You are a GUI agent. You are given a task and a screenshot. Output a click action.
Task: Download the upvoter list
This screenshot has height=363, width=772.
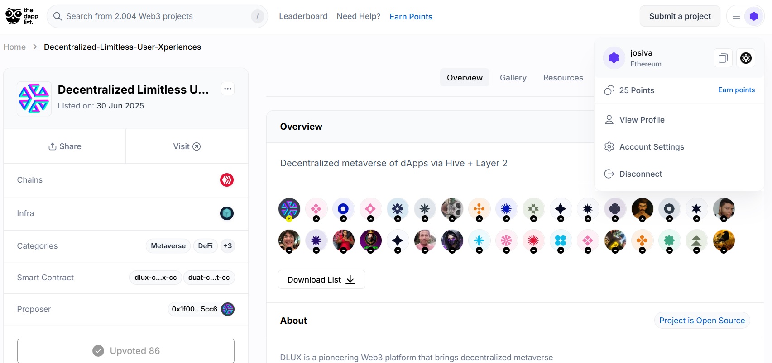[321, 279]
